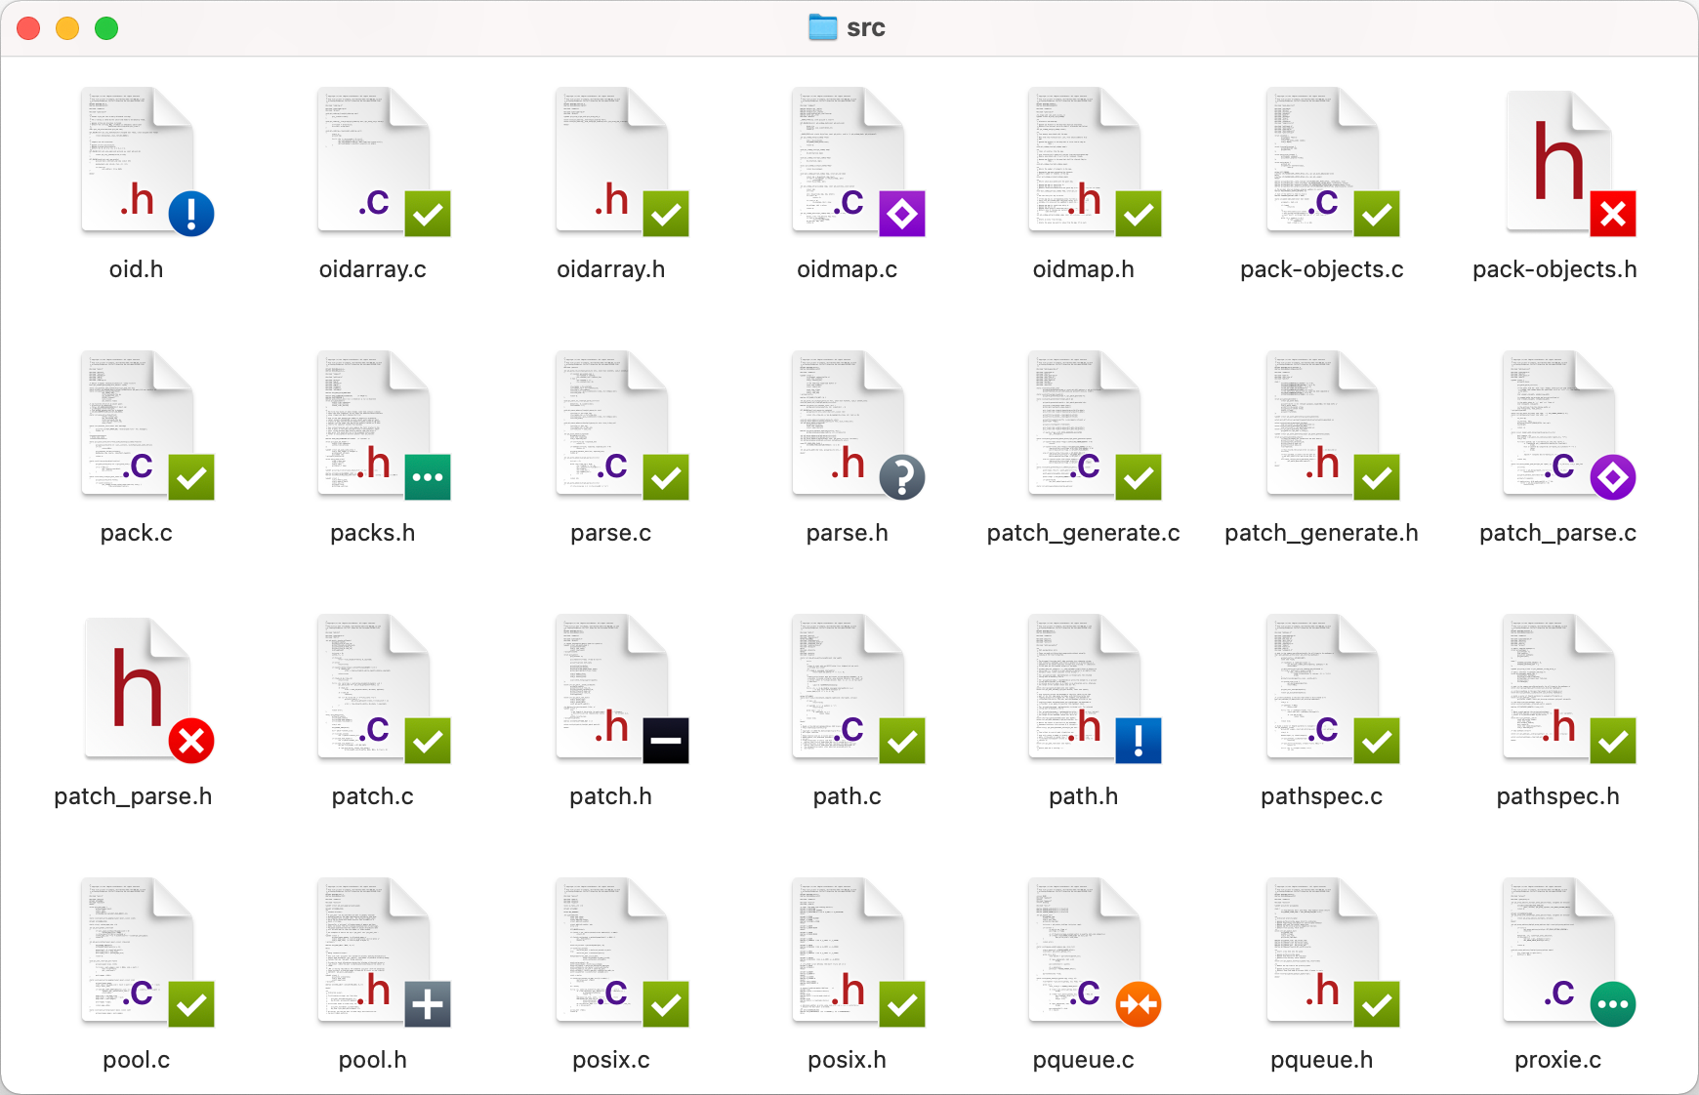Click pool.h file with plus badge
The image size is (1699, 1095).
(374, 953)
